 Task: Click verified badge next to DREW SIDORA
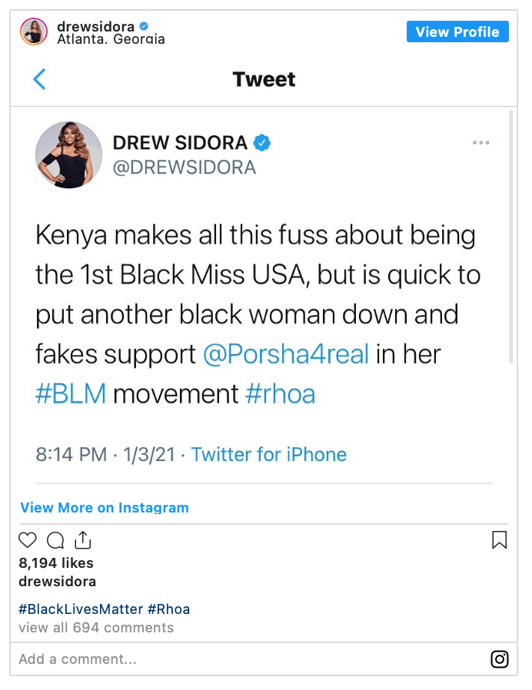[262, 143]
